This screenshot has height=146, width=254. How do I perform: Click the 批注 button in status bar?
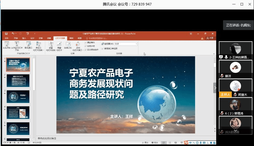(154, 143)
